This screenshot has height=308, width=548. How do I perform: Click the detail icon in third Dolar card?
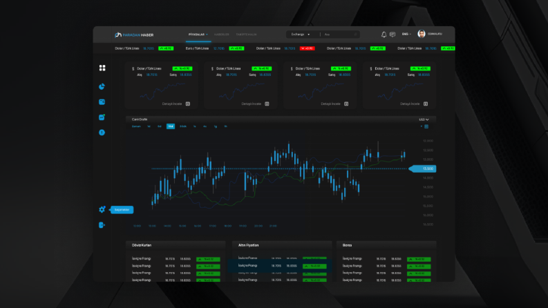tap(346, 104)
